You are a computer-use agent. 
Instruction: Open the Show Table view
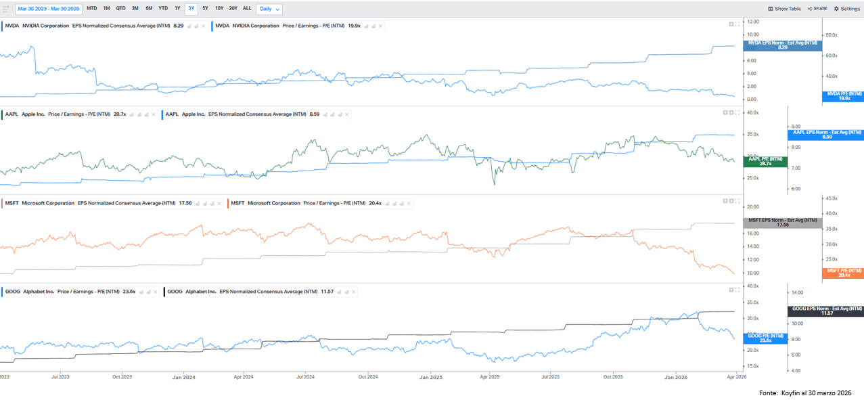[784, 9]
